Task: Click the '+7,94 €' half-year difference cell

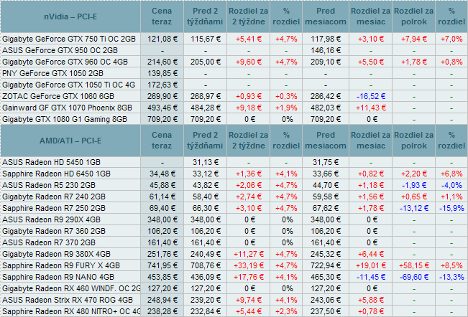Action: tap(414, 39)
